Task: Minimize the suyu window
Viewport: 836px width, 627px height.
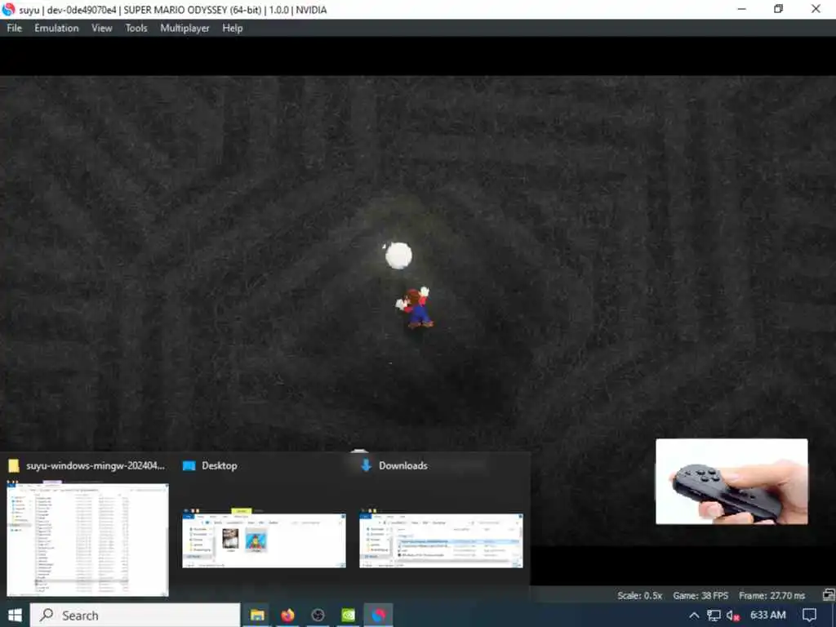Action: pos(741,9)
